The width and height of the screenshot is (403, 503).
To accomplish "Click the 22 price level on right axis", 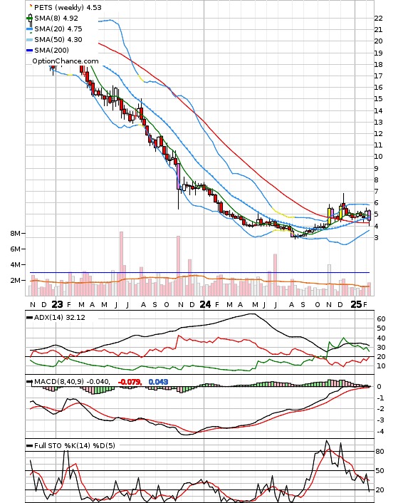I will click(x=379, y=19).
